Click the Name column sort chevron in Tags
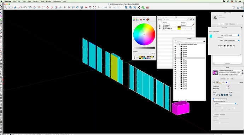The image size is (244, 135). tap(176, 23)
